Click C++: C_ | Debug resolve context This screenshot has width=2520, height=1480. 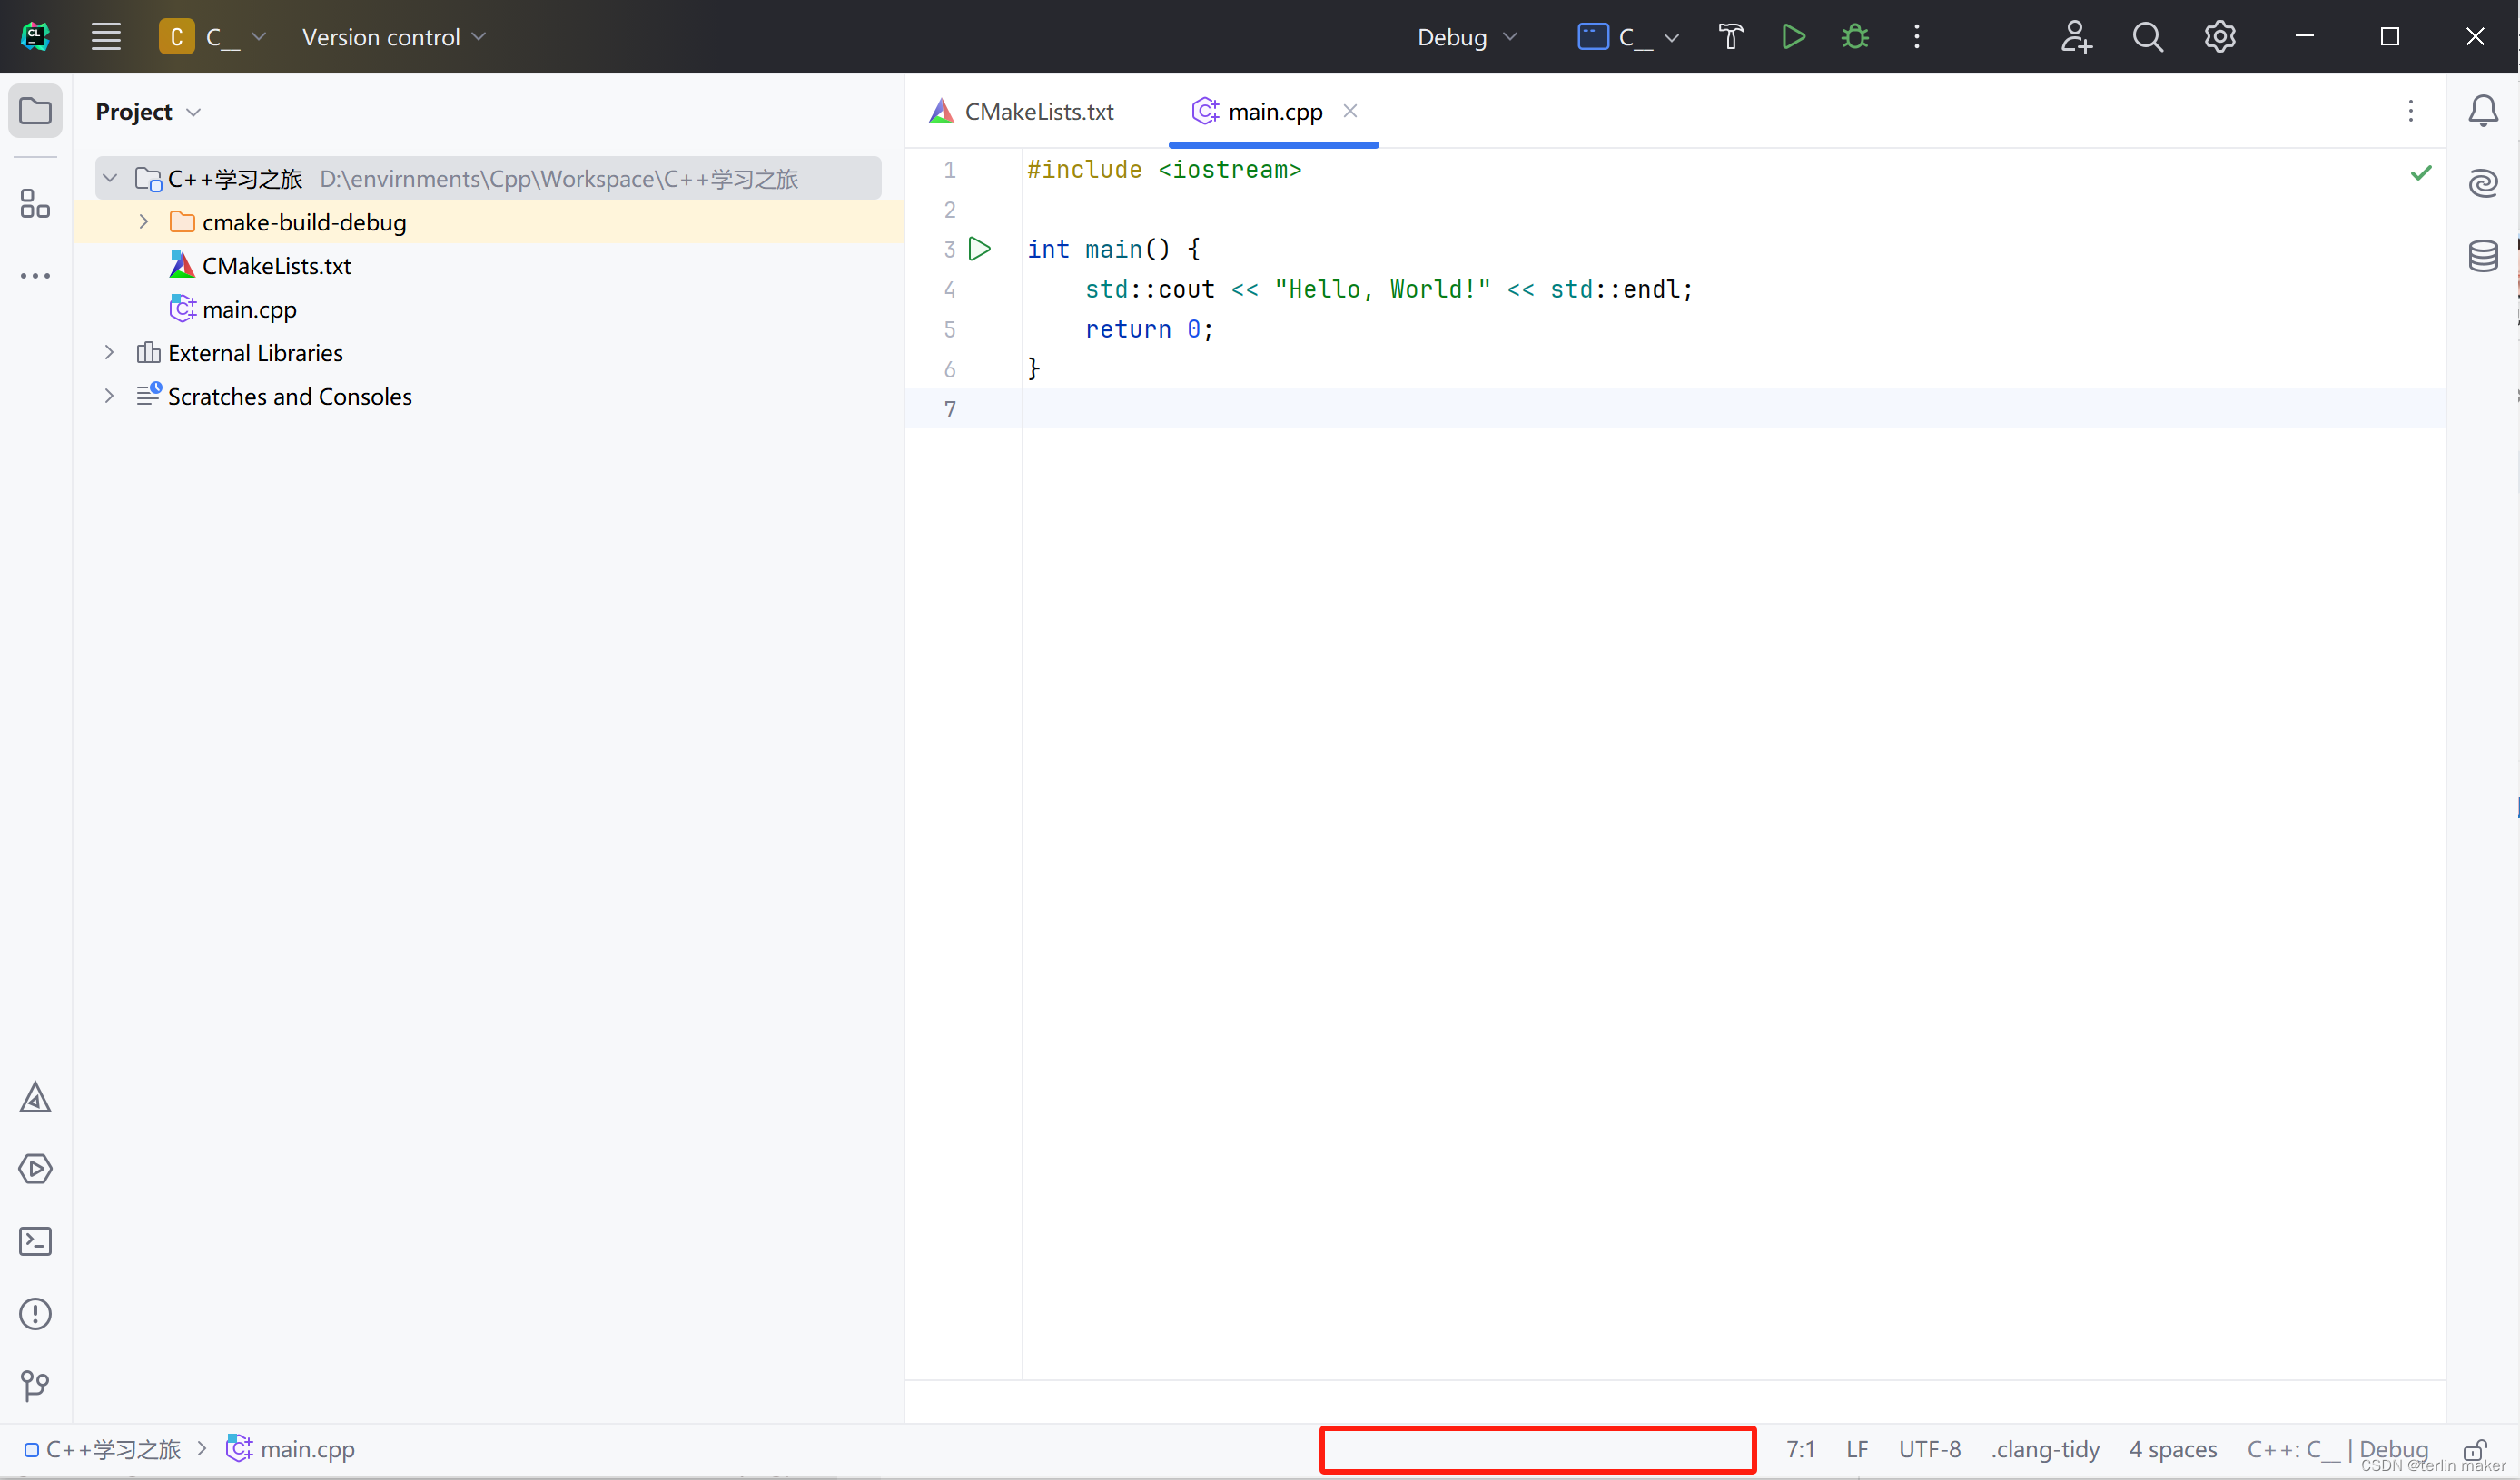click(x=2337, y=1449)
